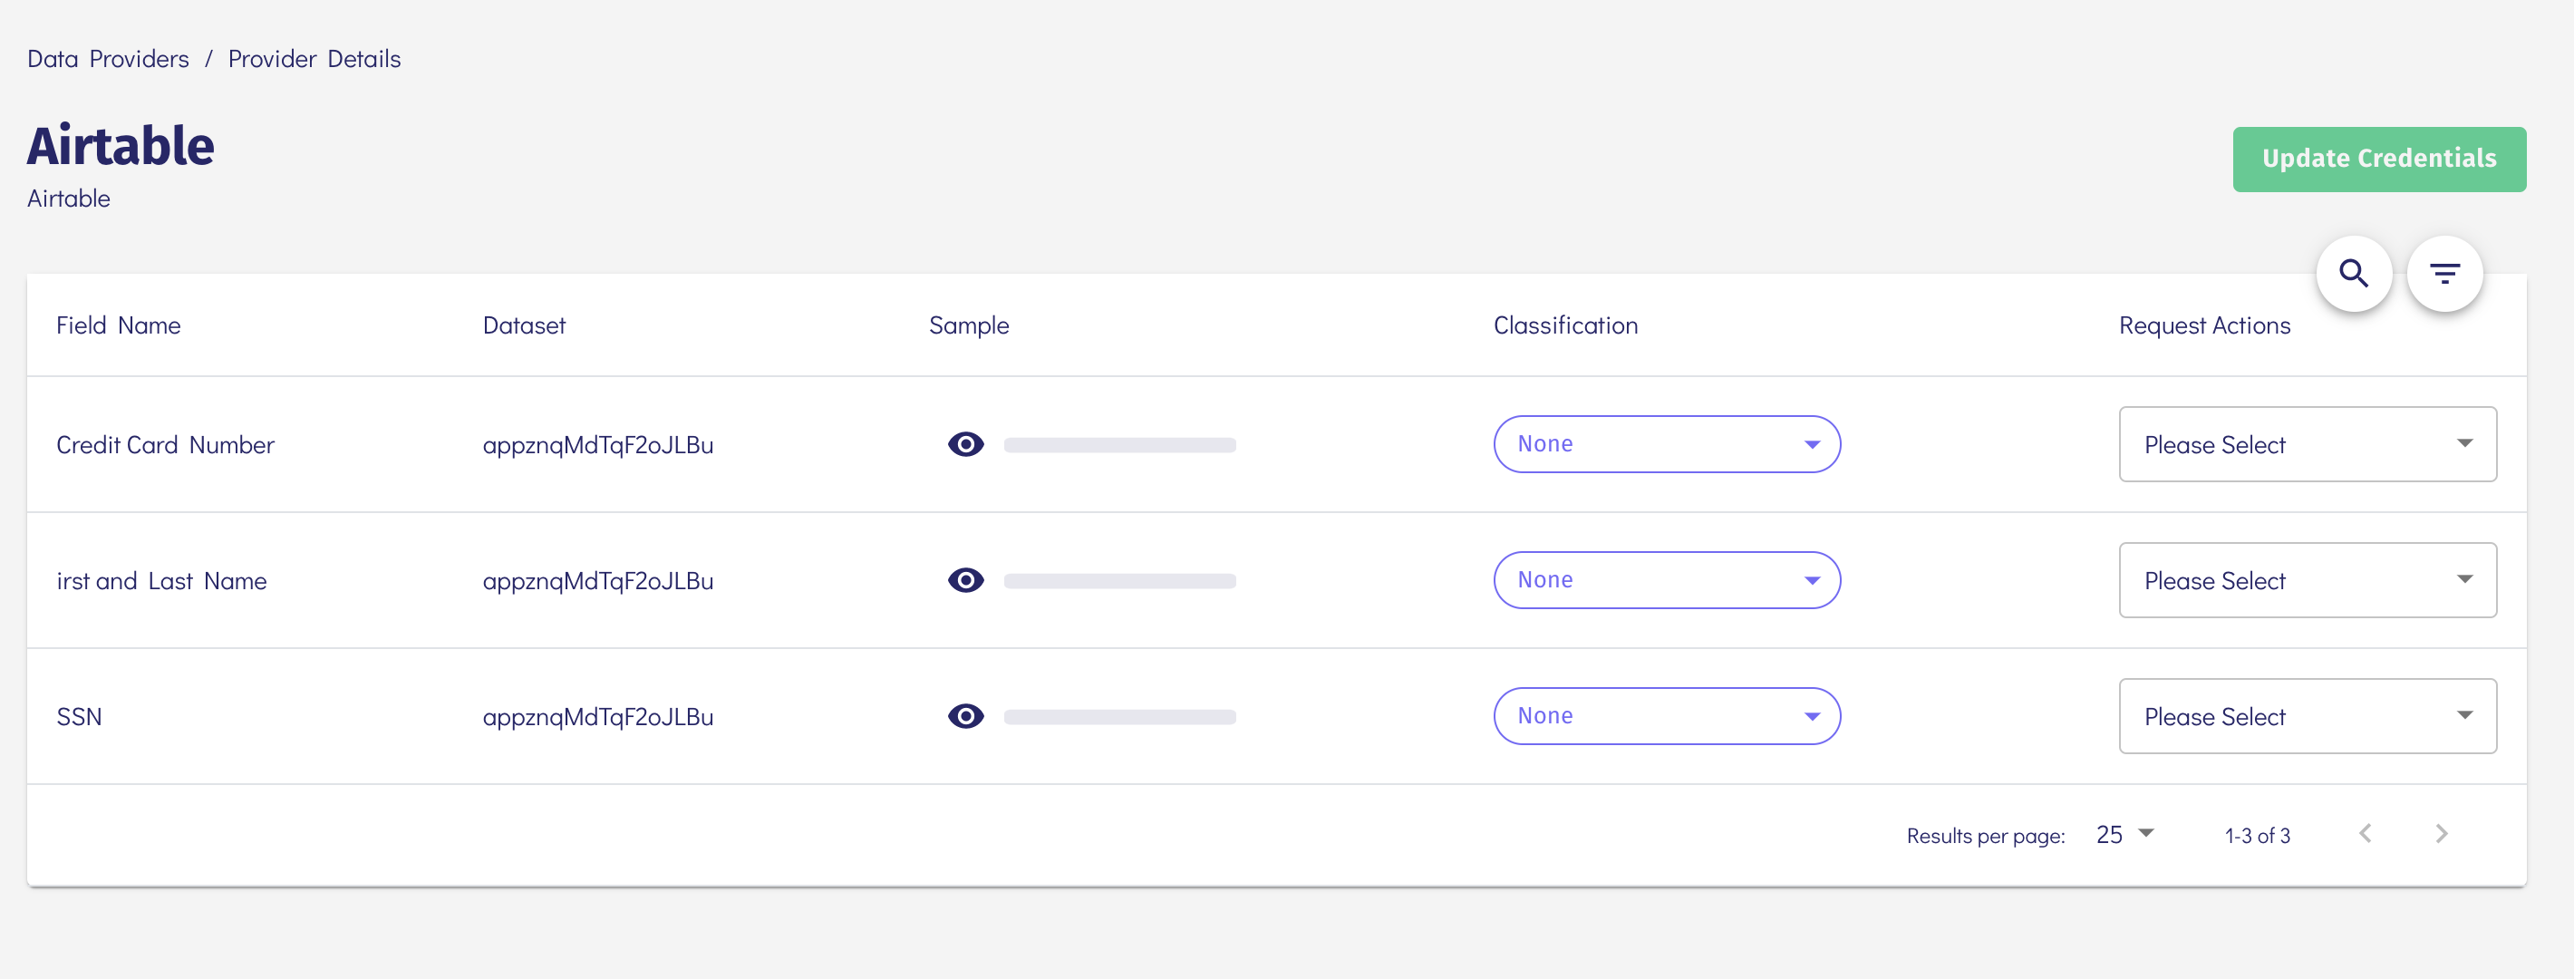The image size is (2574, 979).
Task: Click masked sample bar in Credit Card Number row
Action: click(x=1119, y=446)
